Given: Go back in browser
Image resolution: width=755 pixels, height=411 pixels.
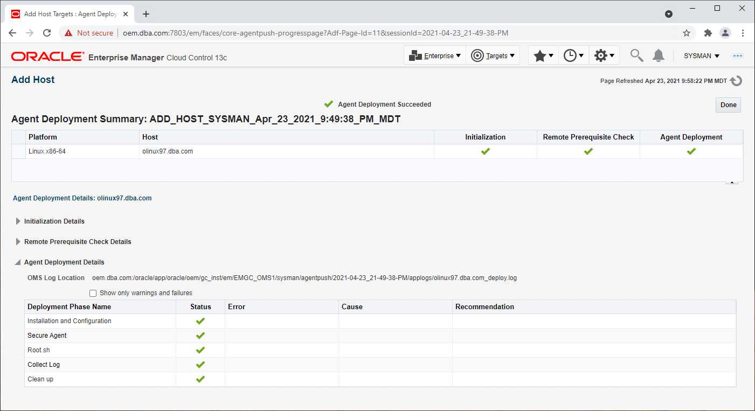Looking at the screenshot, I should 12,33.
